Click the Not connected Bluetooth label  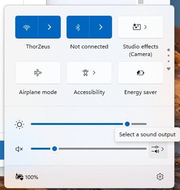click(89, 47)
